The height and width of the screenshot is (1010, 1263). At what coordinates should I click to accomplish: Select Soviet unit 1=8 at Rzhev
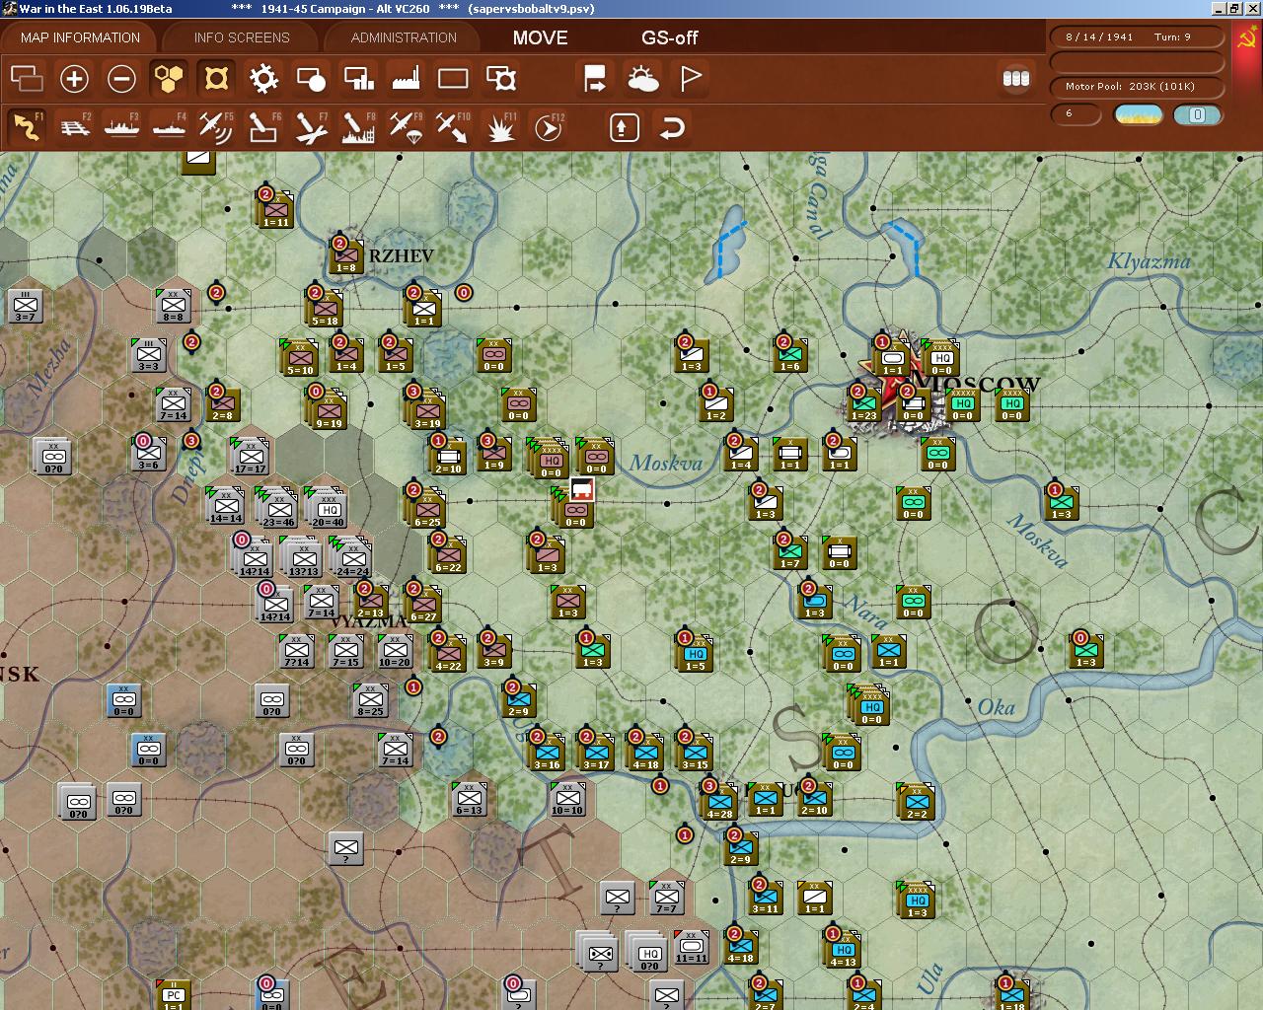pos(346,256)
